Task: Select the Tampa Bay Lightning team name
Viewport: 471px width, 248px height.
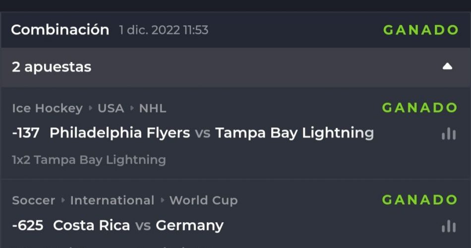Action: click(x=294, y=133)
